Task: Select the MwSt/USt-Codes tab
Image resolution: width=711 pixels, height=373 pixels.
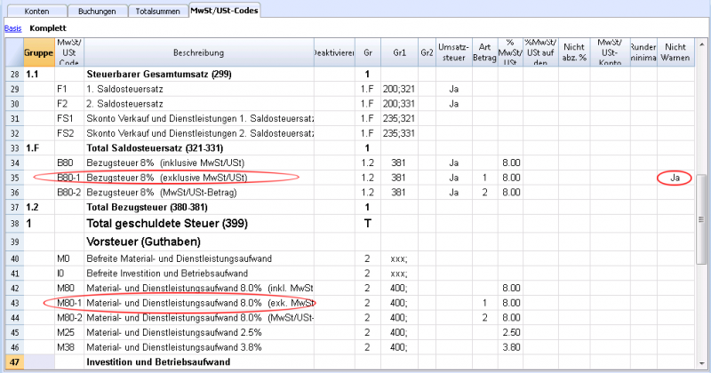Action: (225, 11)
